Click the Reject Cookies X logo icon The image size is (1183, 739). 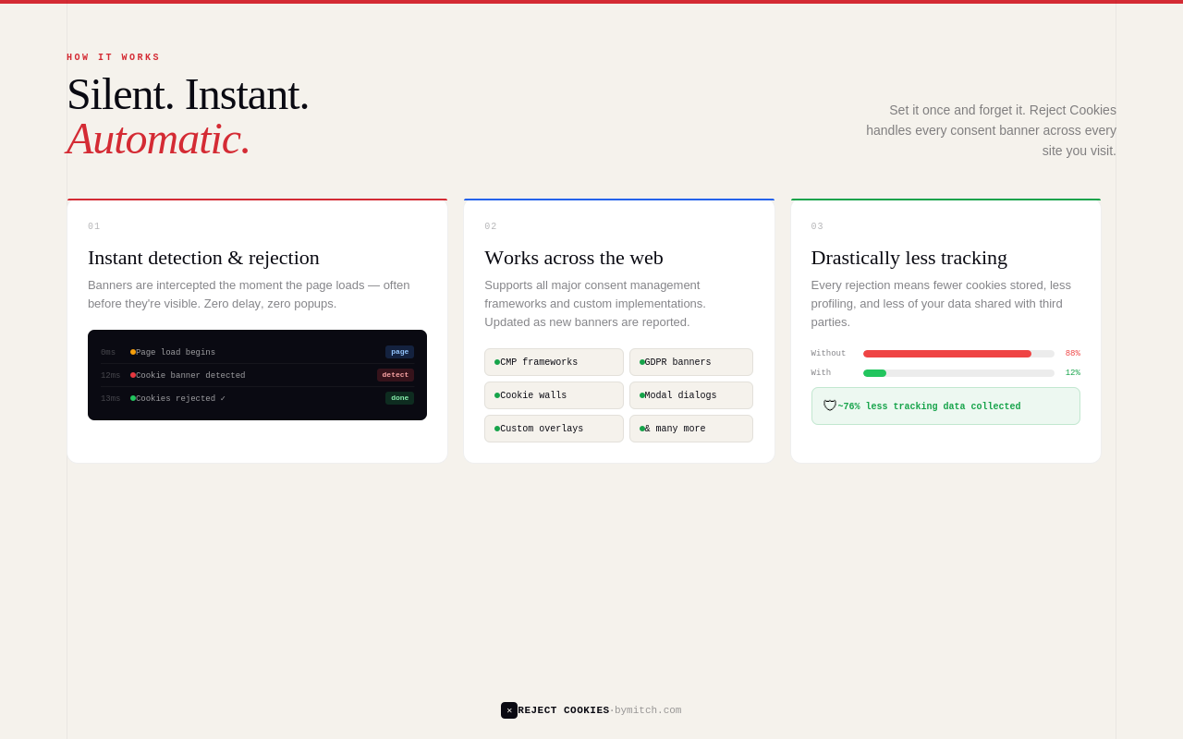(x=509, y=710)
